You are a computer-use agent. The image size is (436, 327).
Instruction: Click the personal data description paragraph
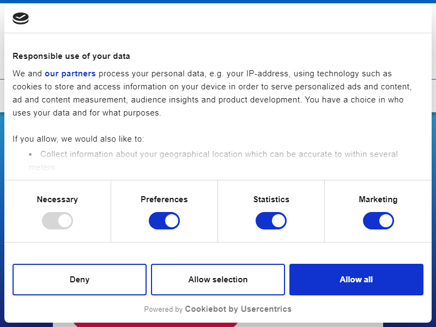click(212, 93)
